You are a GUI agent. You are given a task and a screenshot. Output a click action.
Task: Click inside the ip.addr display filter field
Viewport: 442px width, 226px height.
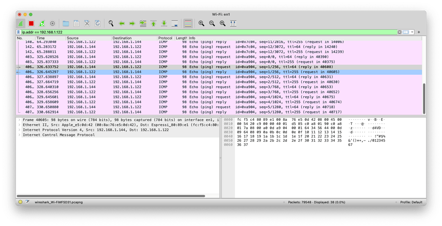point(173,32)
